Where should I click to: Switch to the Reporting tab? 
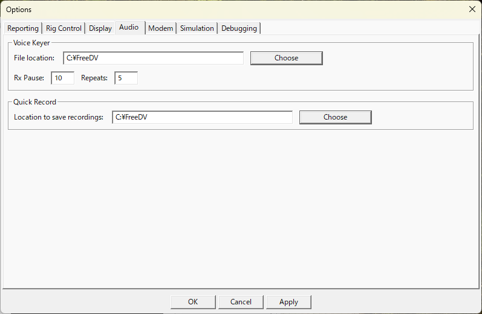pyautogui.click(x=23, y=28)
